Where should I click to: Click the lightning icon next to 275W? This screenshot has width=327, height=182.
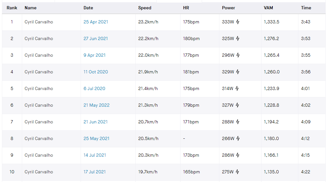click(x=237, y=171)
